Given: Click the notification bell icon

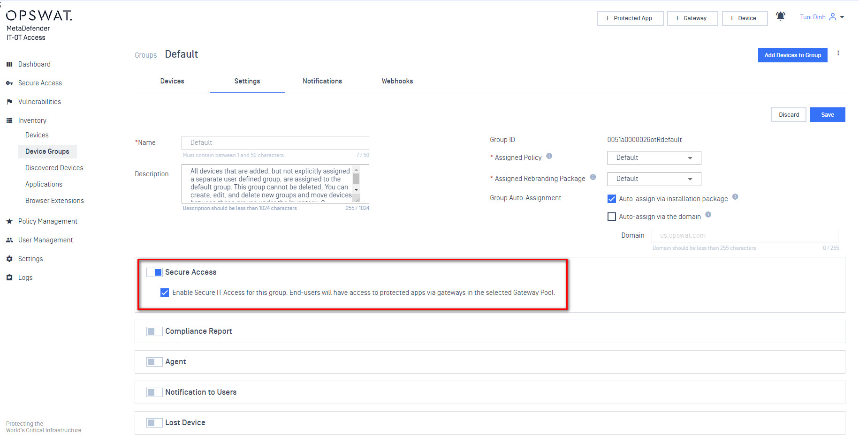Looking at the screenshot, I should pyautogui.click(x=780, y=16).
